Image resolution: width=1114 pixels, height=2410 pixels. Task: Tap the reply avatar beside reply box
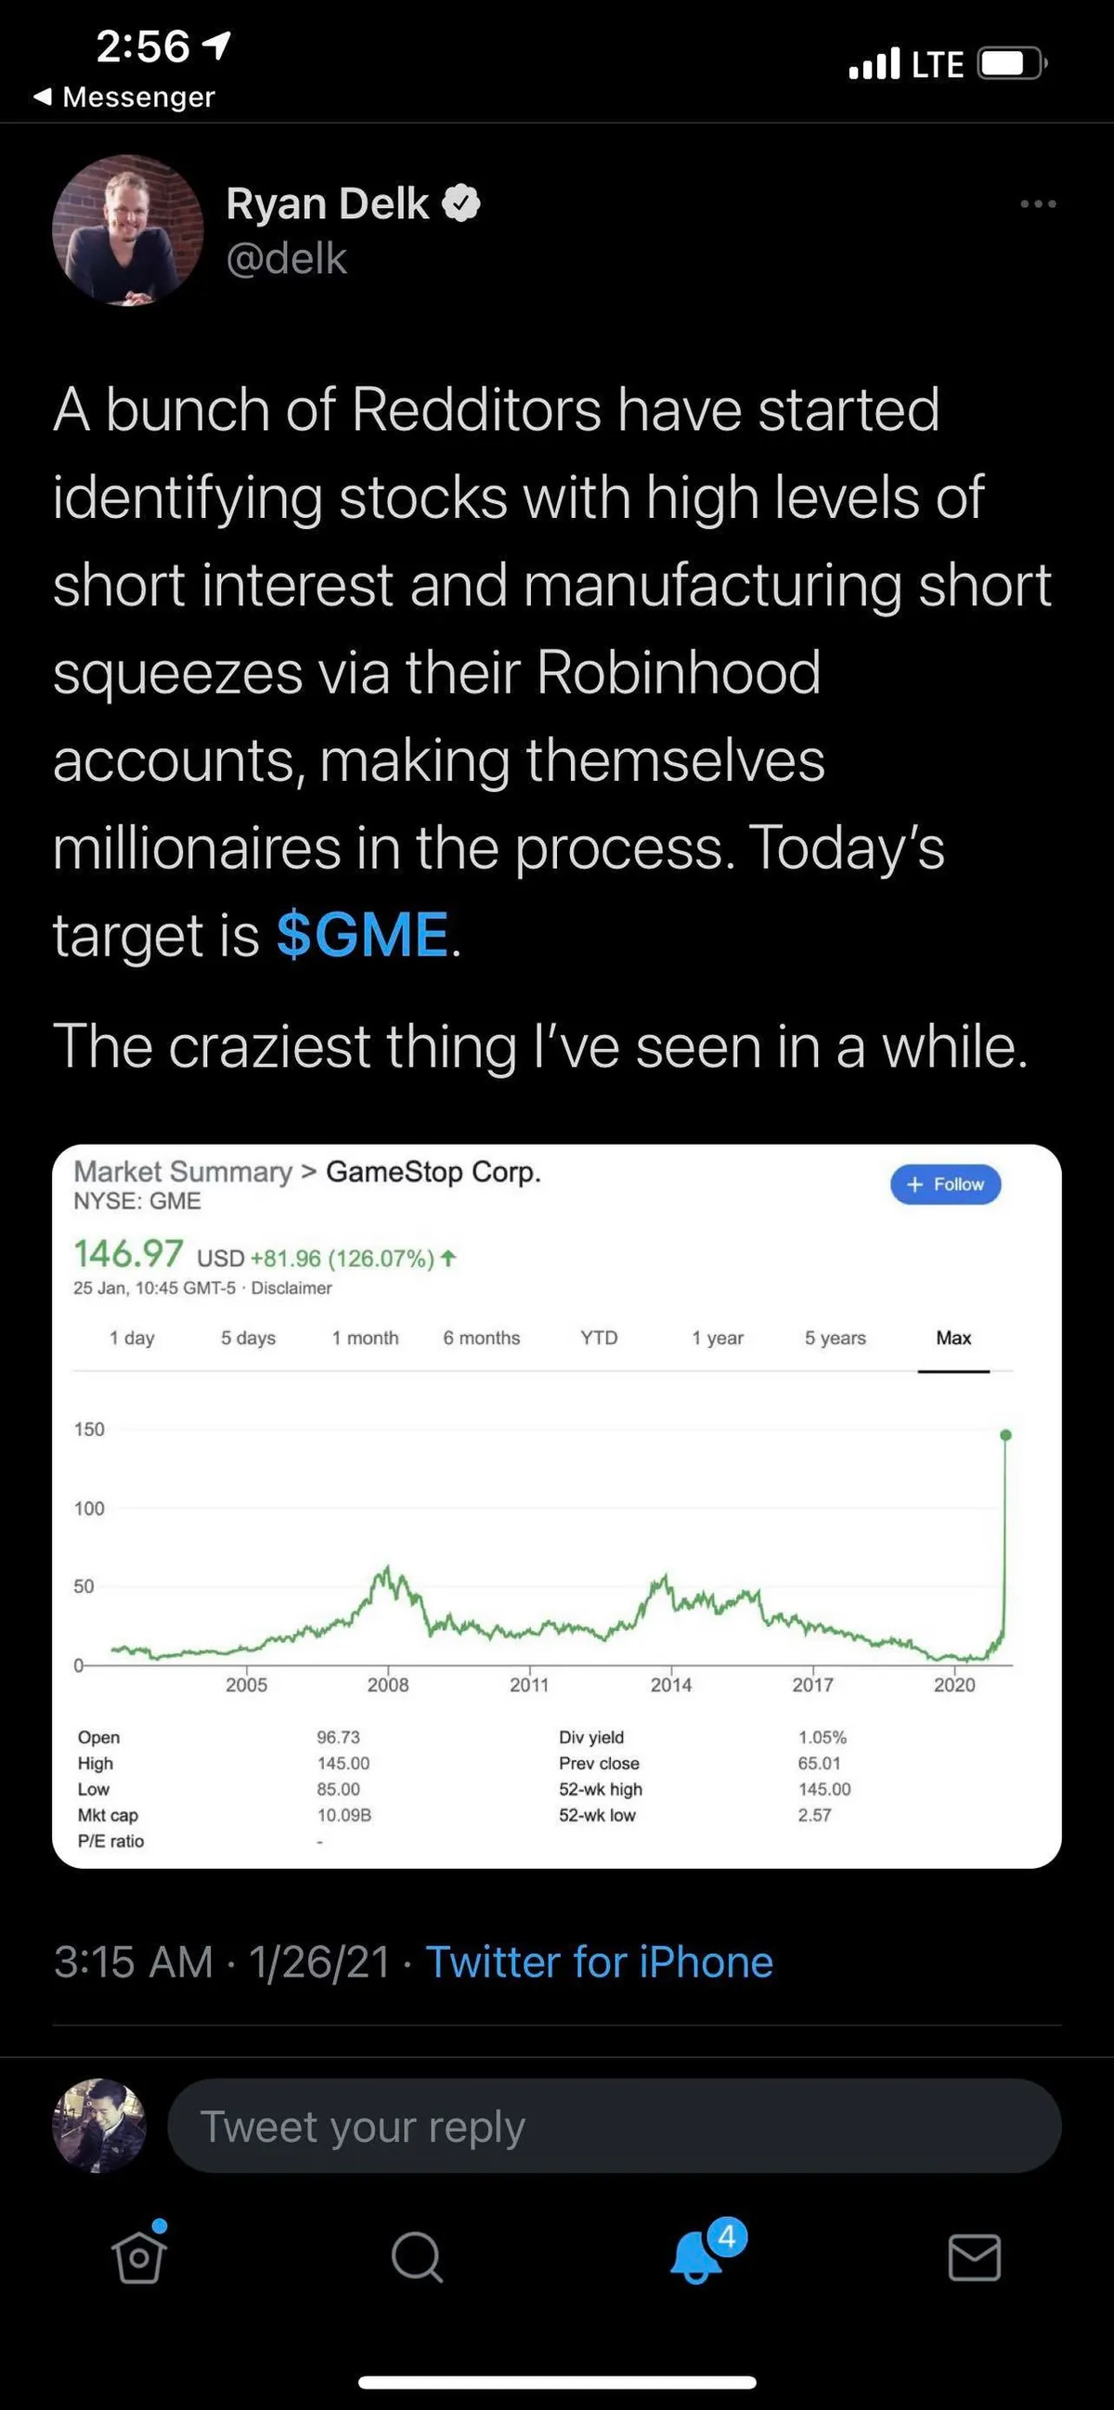point(99,2127)
